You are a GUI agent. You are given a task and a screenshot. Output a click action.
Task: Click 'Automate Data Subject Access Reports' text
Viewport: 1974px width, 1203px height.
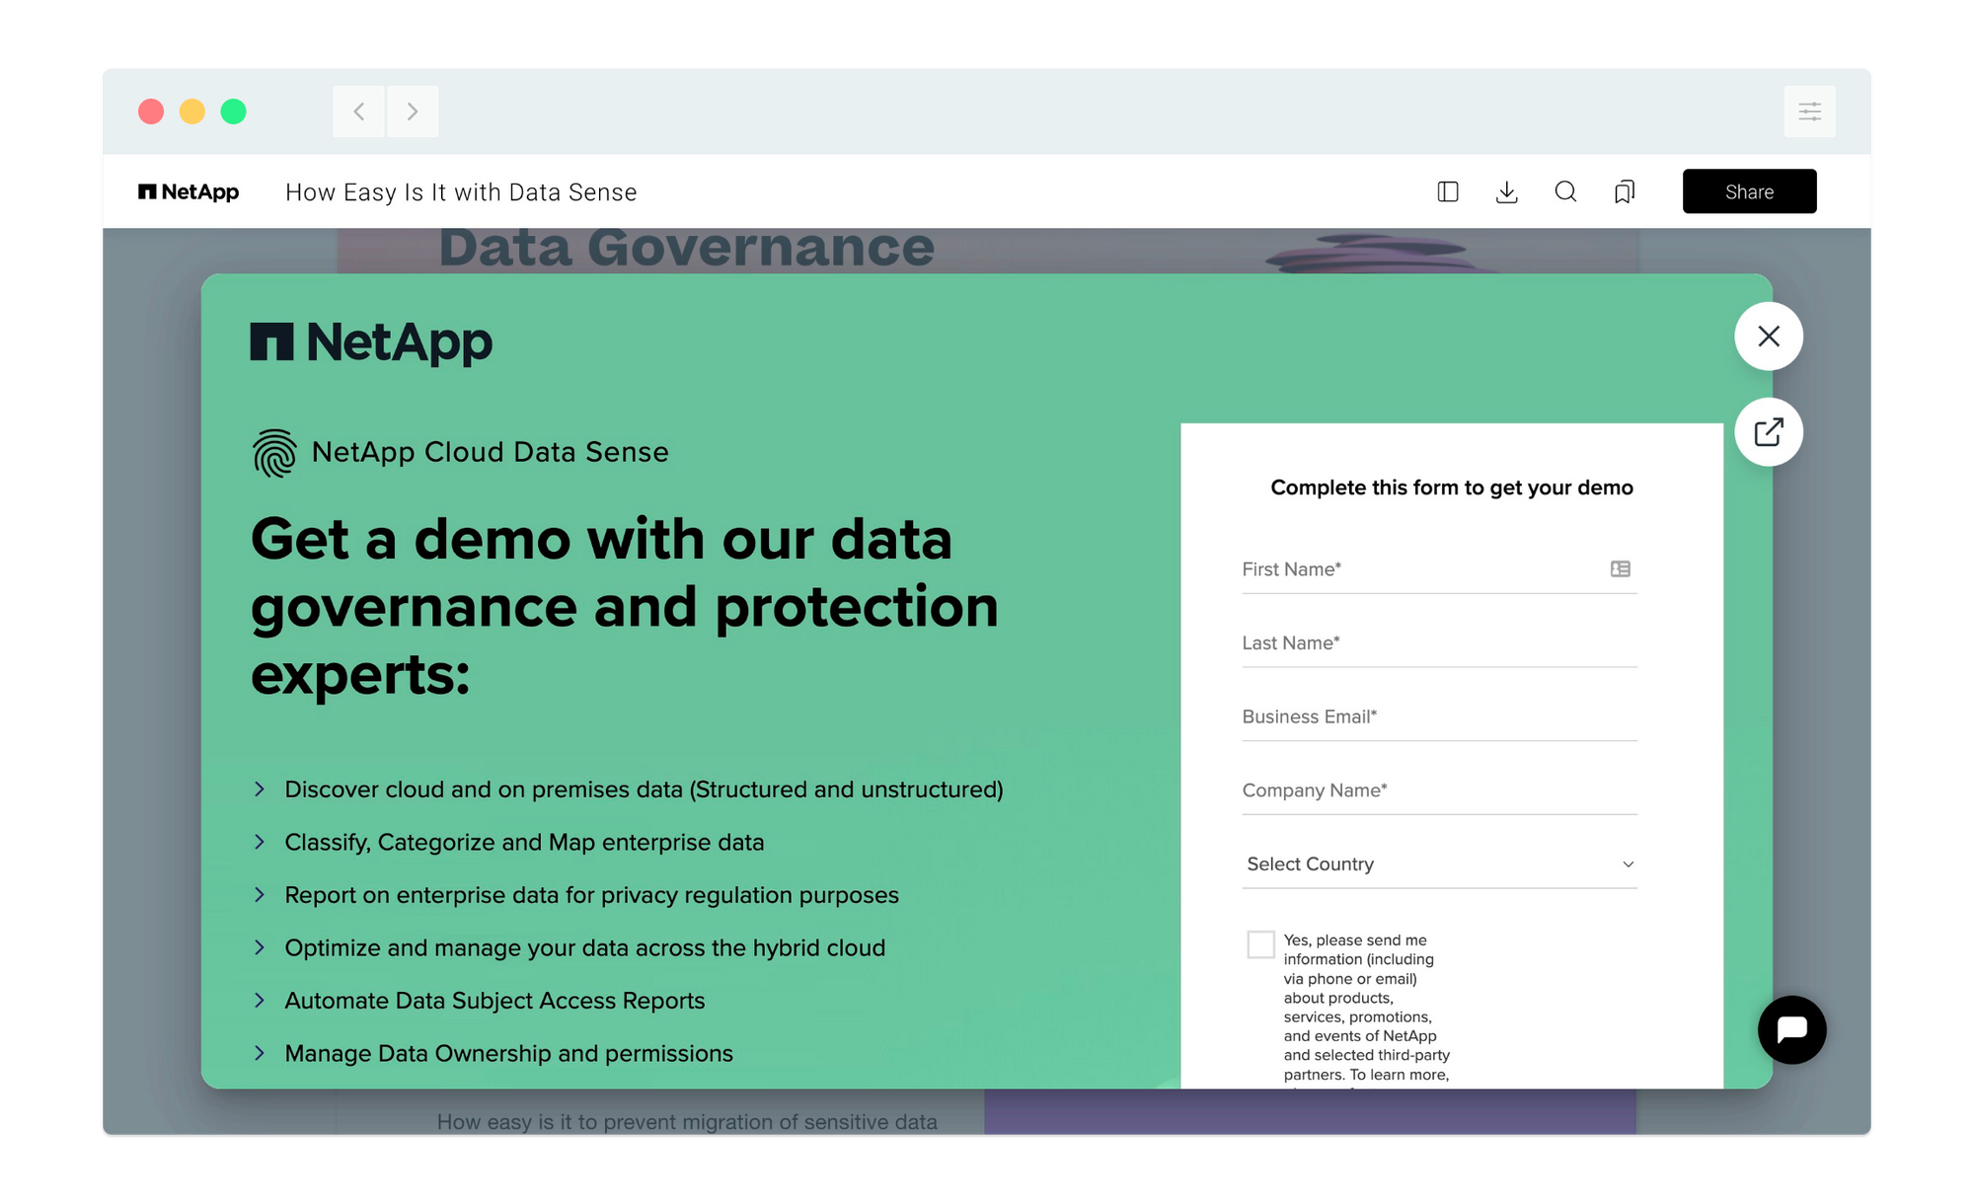point(494,1001)
